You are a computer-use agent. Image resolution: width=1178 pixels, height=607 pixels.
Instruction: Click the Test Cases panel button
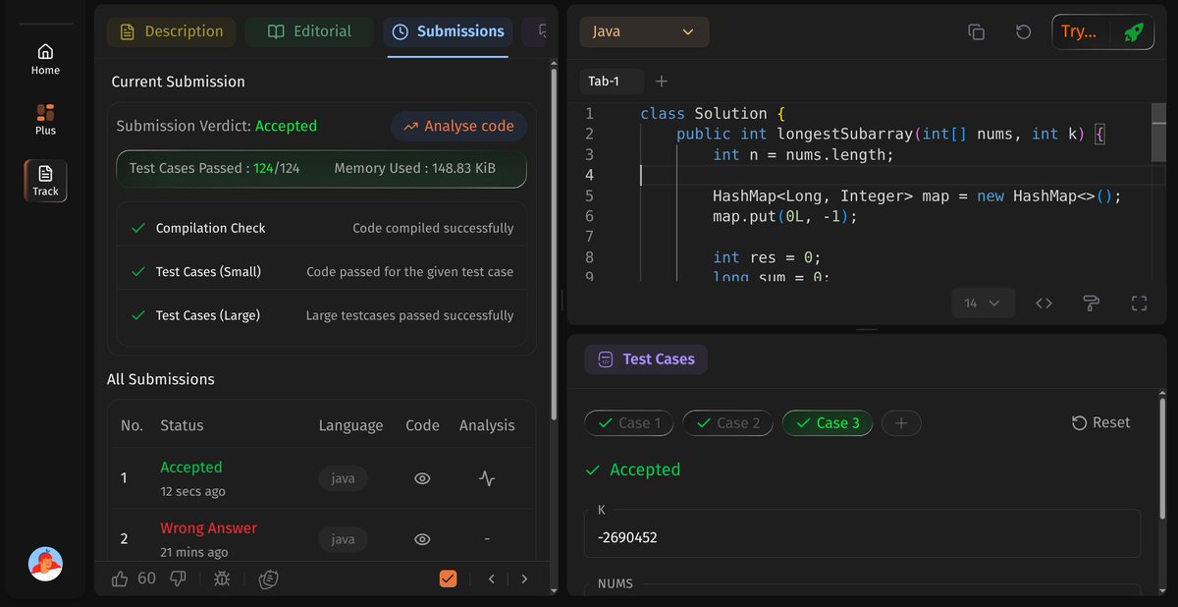pyautogui.click(x=646, y=359)
